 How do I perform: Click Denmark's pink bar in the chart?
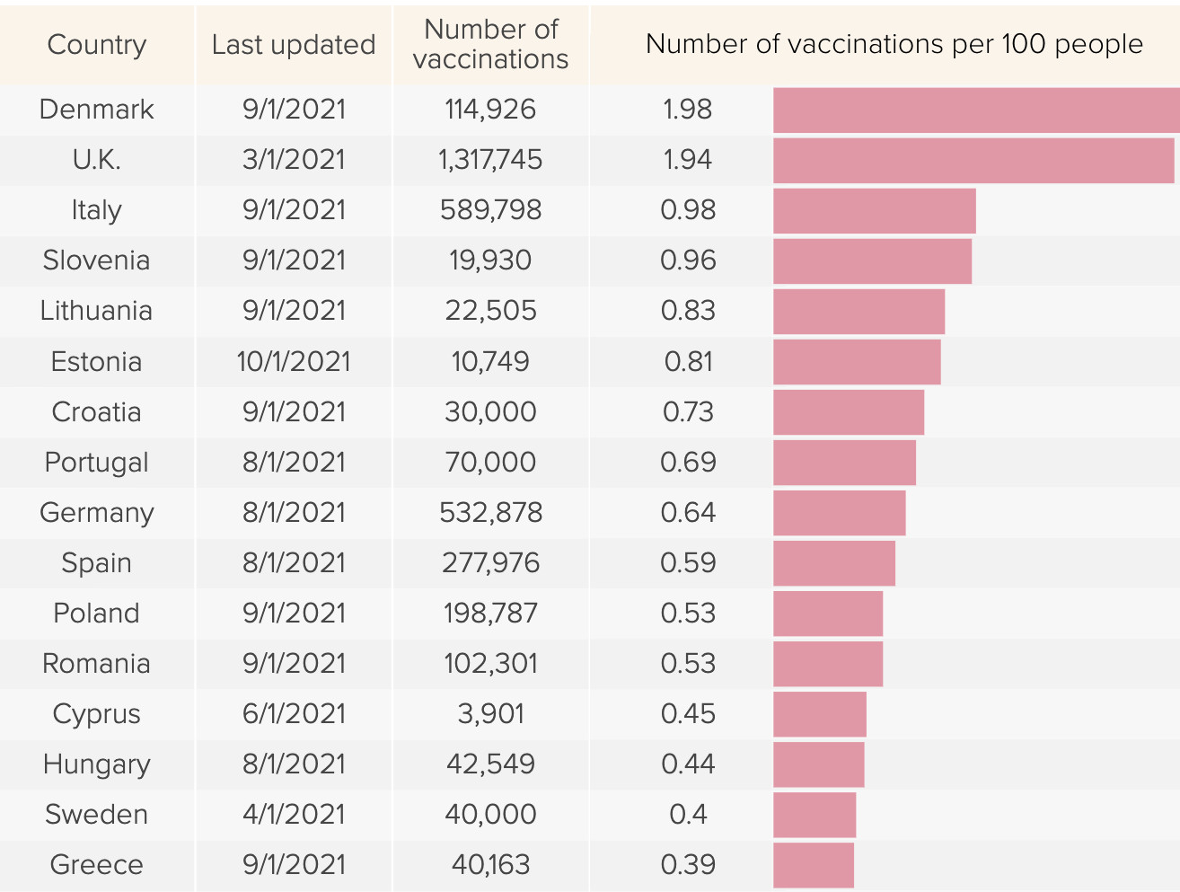point(975,110)
